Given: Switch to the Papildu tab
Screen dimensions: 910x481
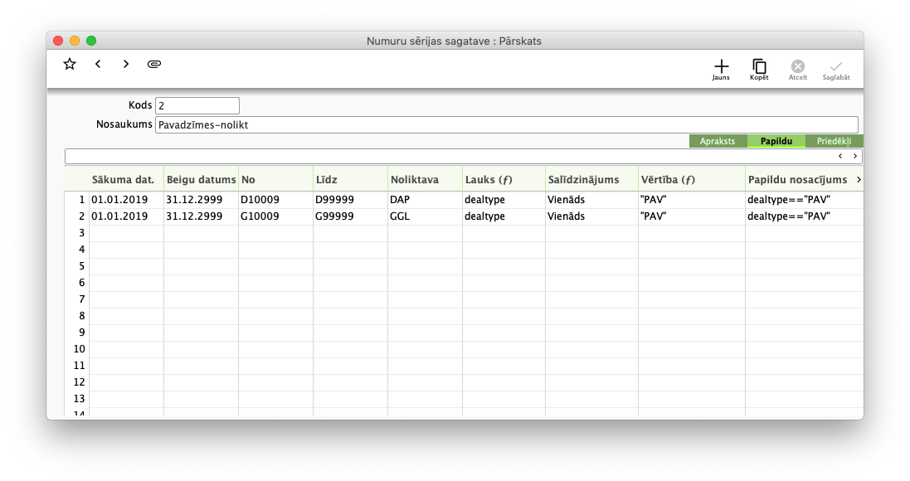Looking at the screenshot, I should (x=776, y=141).
